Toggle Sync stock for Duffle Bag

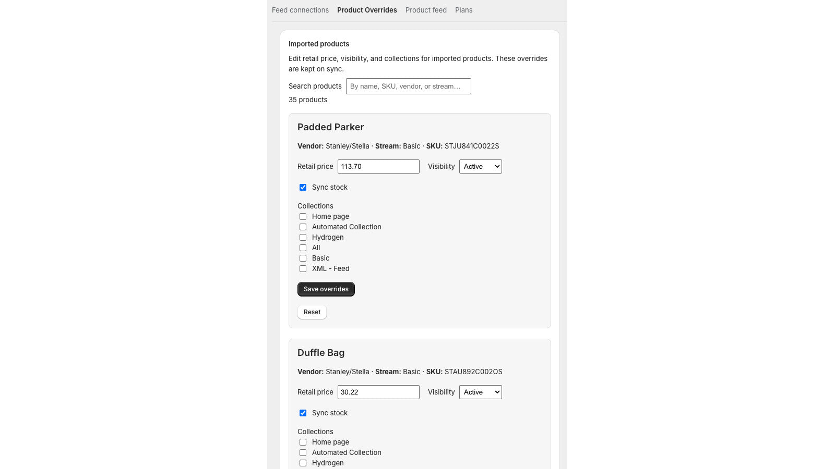(303, 413)
